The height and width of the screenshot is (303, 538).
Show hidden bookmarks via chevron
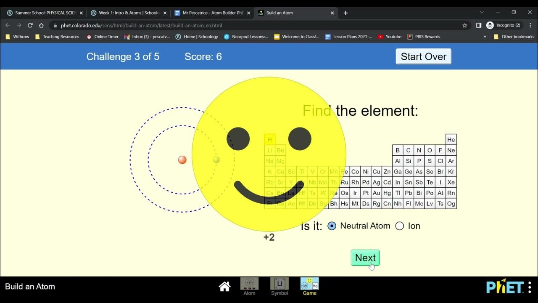click(485, 37)
